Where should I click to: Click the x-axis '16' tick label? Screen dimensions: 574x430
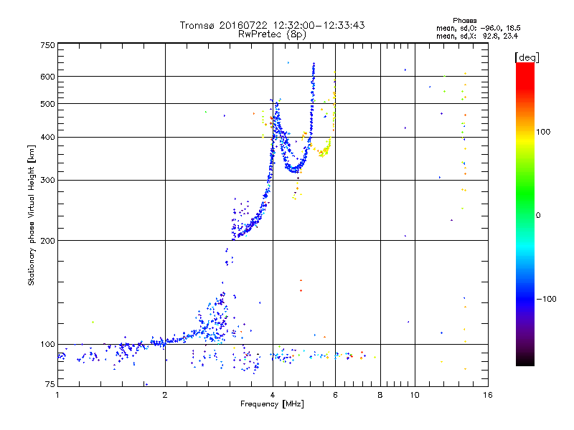[488, 395]
